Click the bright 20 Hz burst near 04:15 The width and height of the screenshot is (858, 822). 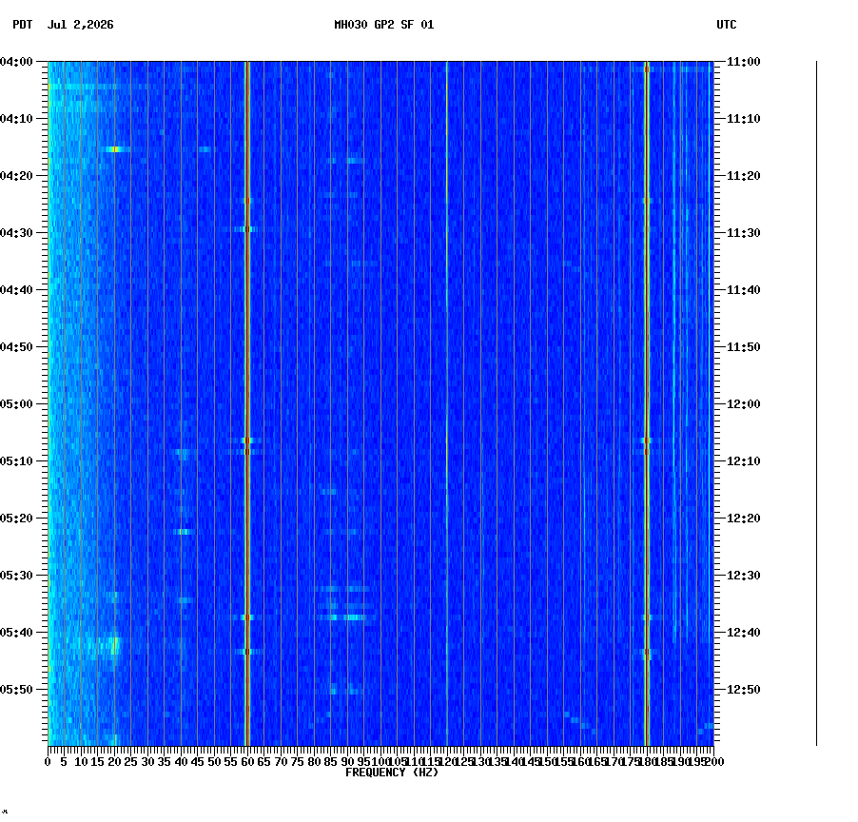point(114,149)
